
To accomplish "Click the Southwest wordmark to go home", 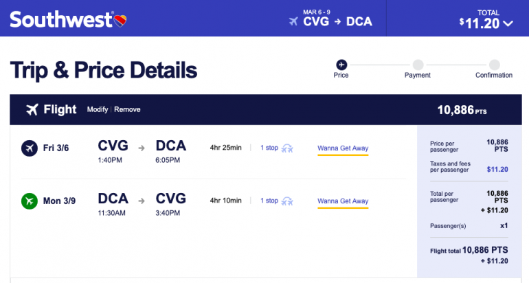I will click(61, 19).
